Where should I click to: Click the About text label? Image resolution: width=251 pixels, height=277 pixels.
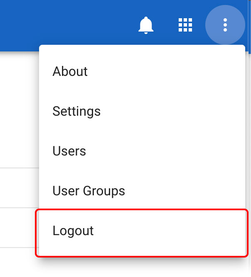click(x=70, y=71)
